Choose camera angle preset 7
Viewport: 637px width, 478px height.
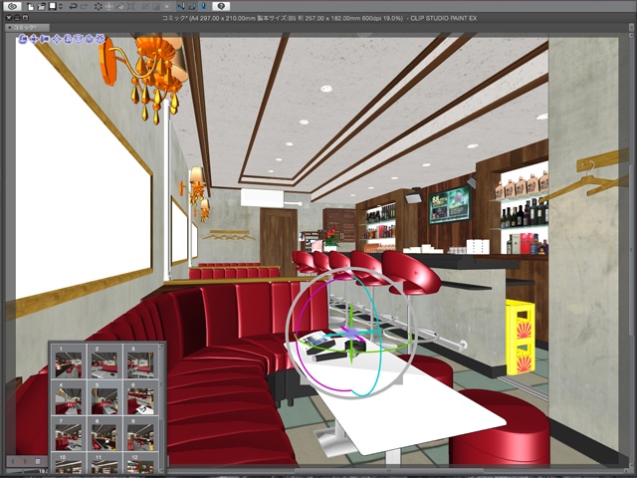click(x=69, y=434)
